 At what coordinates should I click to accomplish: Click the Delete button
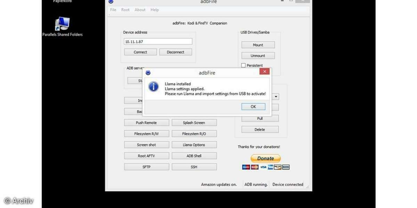coord(260,130)
